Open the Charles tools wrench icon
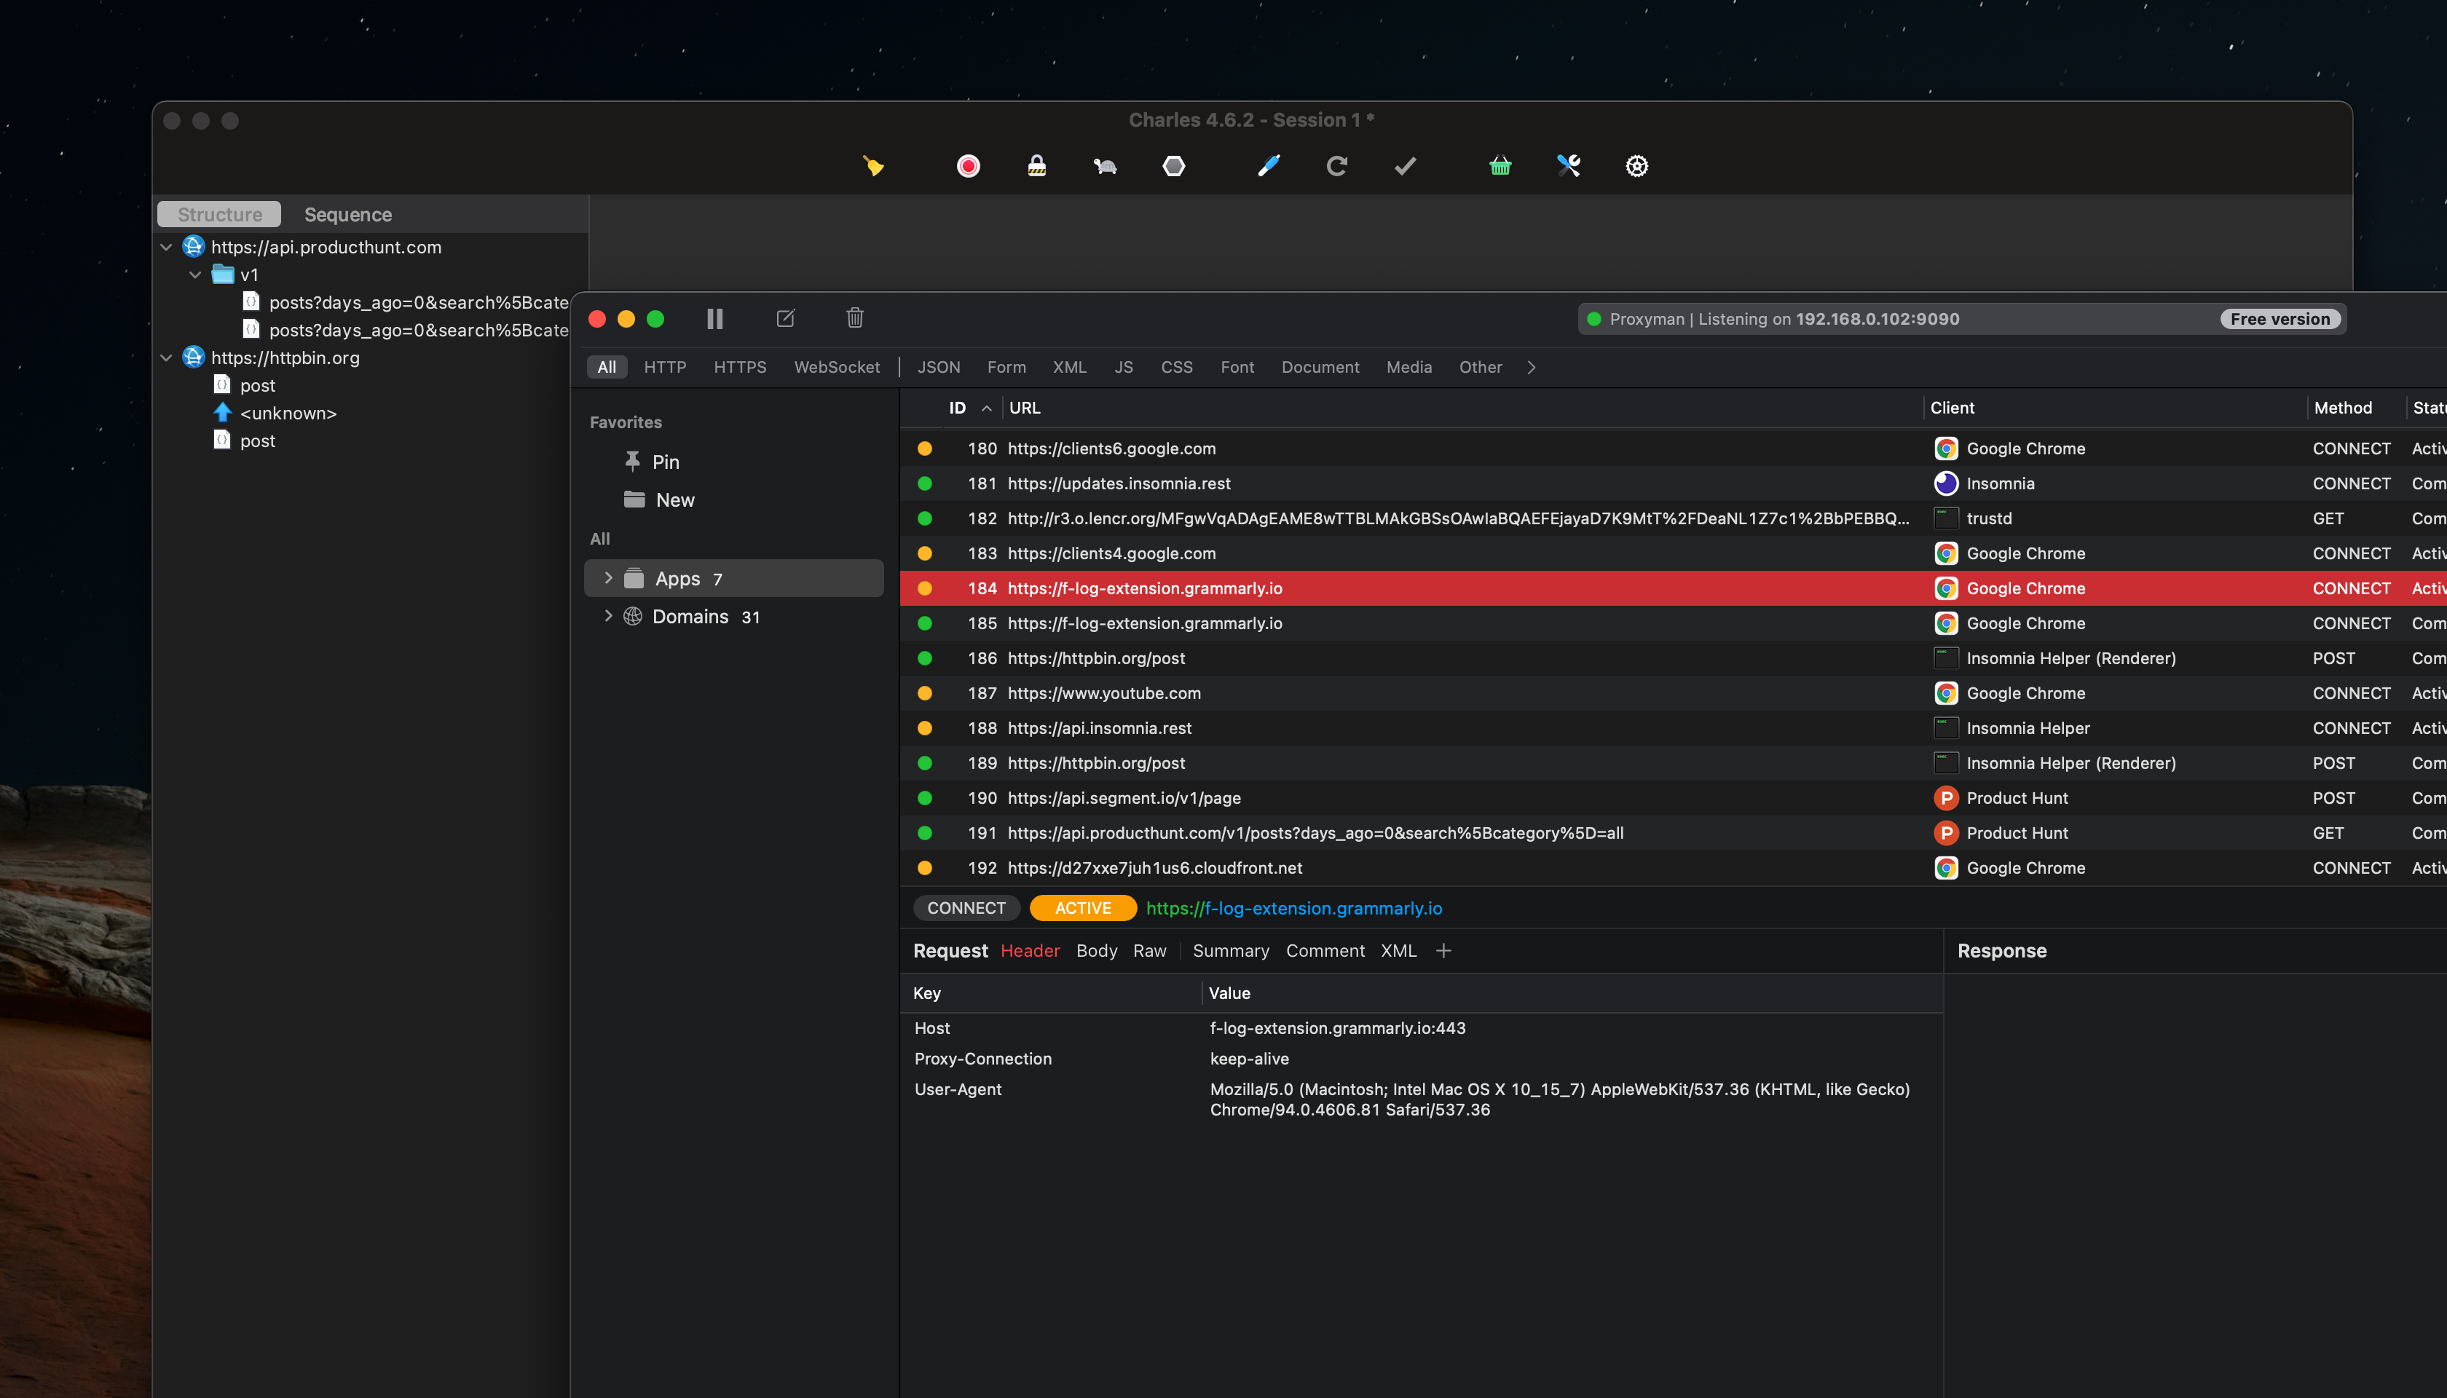The height and width of the screenshot is (1398, 2447). [x=1568, y=166]
